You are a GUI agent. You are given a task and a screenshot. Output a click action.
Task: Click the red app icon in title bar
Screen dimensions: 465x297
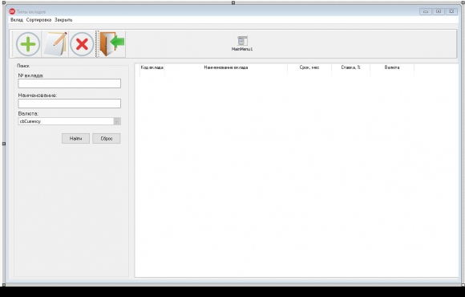pyautogui.click(x=12, y=11)
